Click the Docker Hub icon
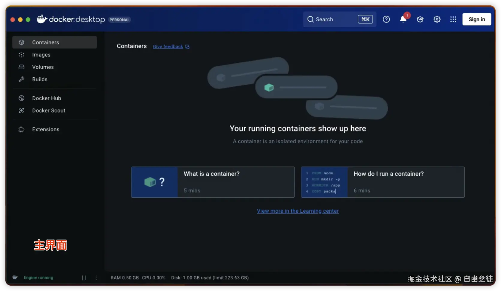This screenshot has height=291, width=501. click(21, 98)
